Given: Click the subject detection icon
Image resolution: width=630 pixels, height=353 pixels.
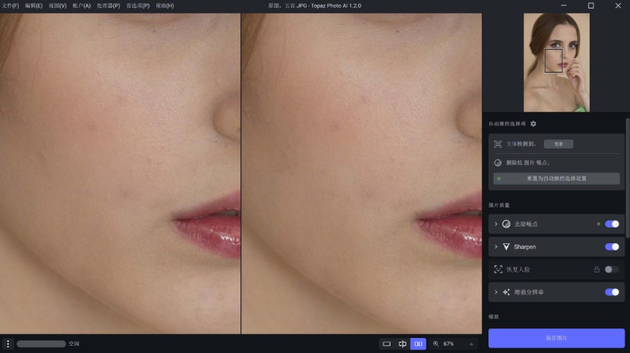Looking at the screenshot, I should pos(498,144).
